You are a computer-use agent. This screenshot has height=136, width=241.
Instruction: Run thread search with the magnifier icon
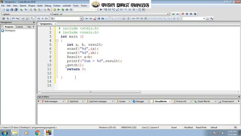tap(207, 19)
